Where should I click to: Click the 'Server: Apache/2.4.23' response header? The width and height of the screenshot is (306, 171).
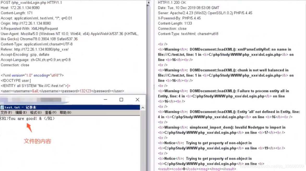coord(205,13)
